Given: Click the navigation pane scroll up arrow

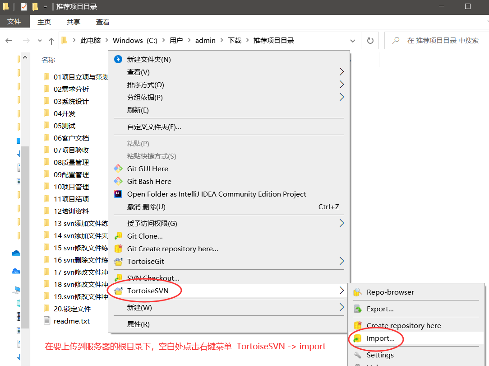Looking at the screenshot, I should tap(25, 57).
